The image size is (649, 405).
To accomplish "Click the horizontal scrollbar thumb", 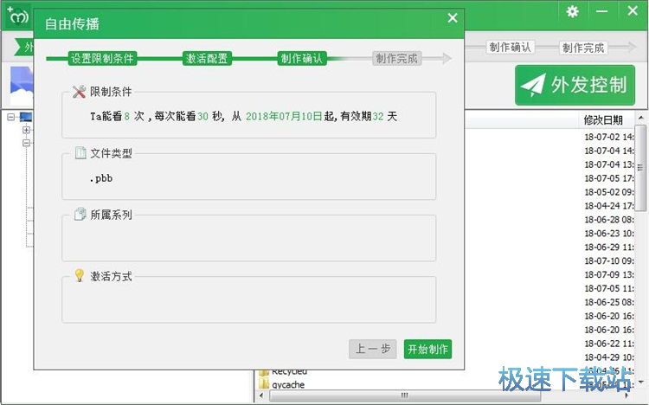I will point(405,395).
